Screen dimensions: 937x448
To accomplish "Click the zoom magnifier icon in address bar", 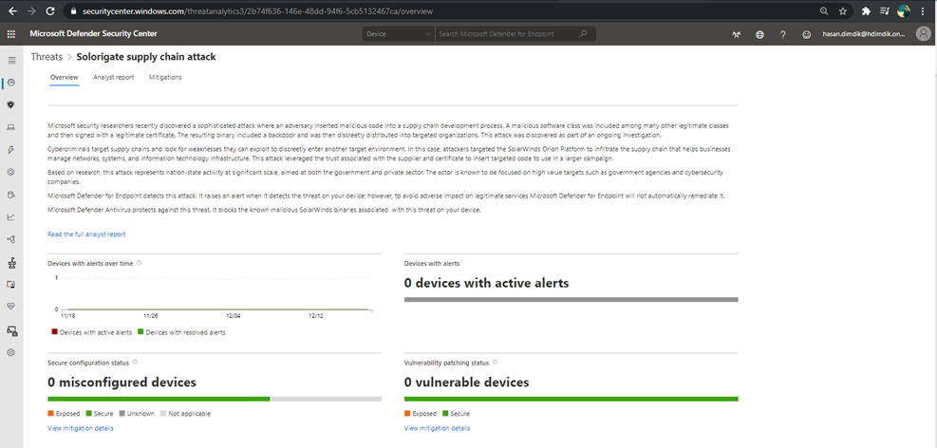I will [x=824, y=11].
